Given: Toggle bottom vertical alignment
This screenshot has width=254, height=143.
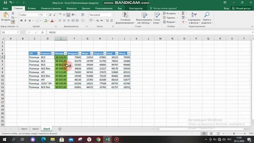Looking at the screenshot, I should [68, 15].
